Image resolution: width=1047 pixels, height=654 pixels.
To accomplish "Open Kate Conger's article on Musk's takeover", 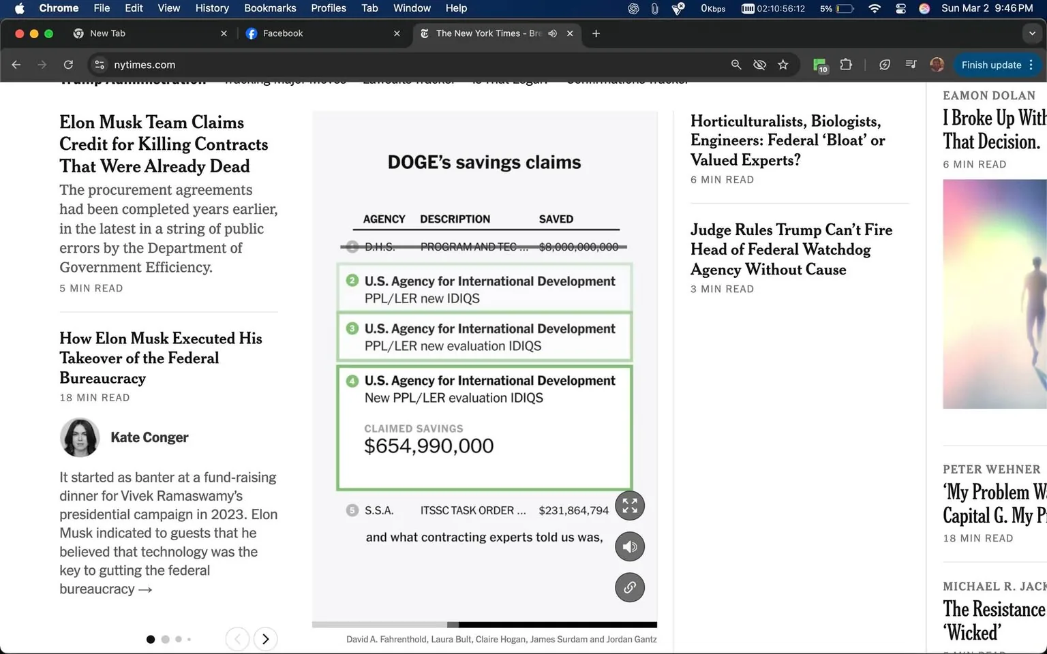I will [161, 358].
